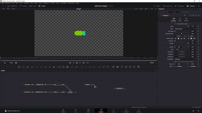Click the Center X value field
This screenshot has width=202, height=113.
179,47
